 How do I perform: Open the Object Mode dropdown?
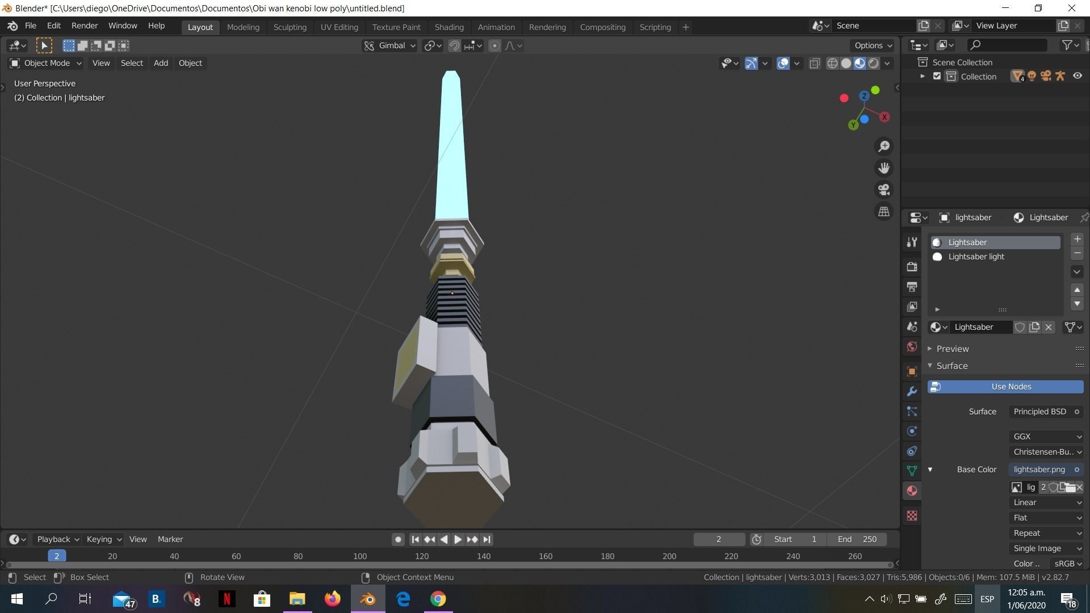[47, 64]
